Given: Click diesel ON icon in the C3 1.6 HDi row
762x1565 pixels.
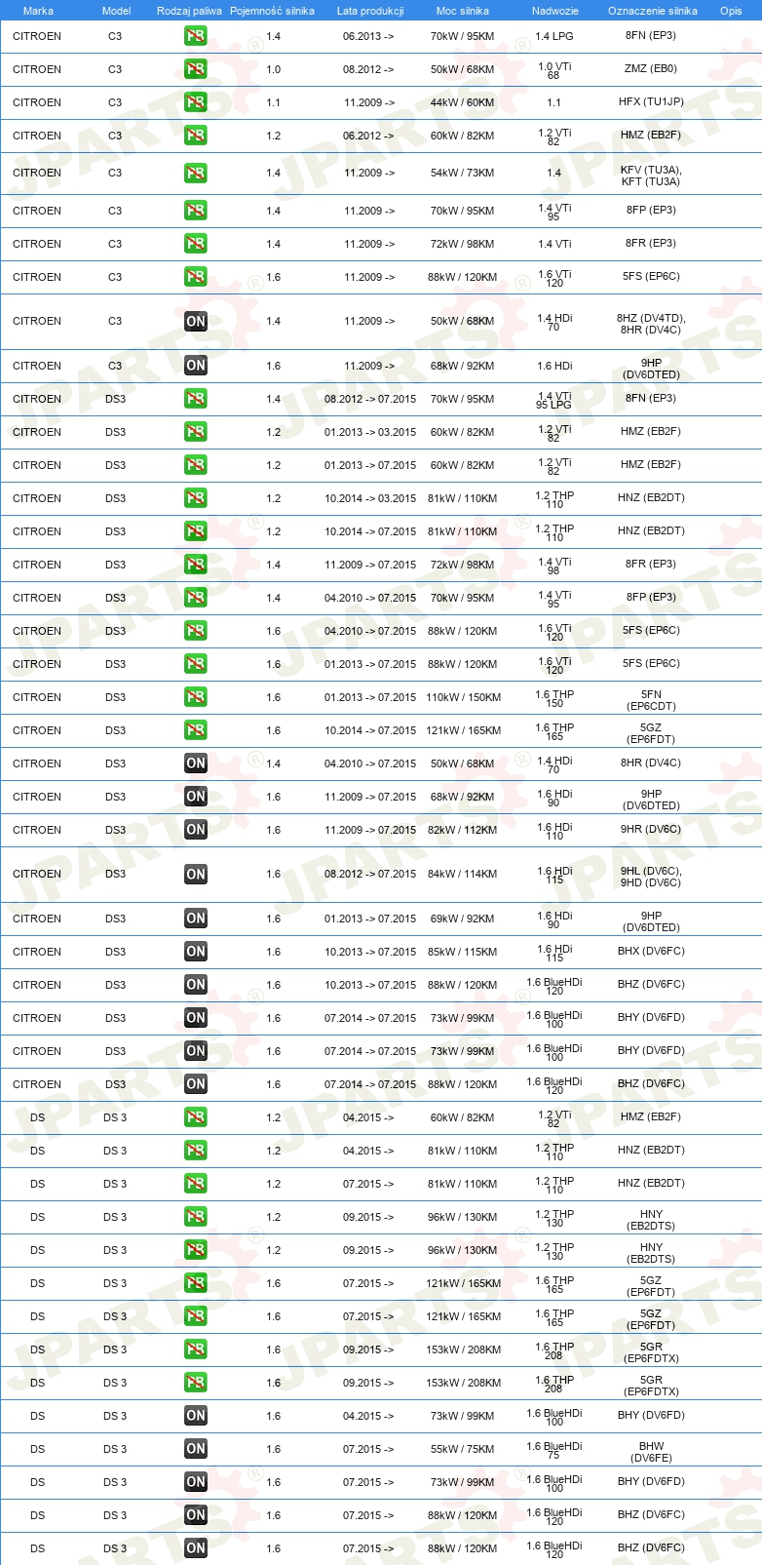Looking at the screenshot, I should coord(196,366).
